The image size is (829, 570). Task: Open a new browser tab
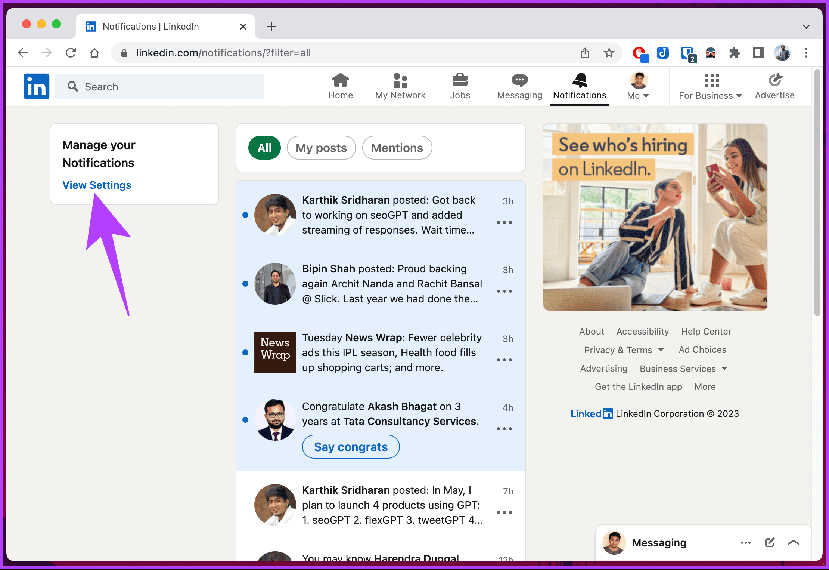[271, 27]
